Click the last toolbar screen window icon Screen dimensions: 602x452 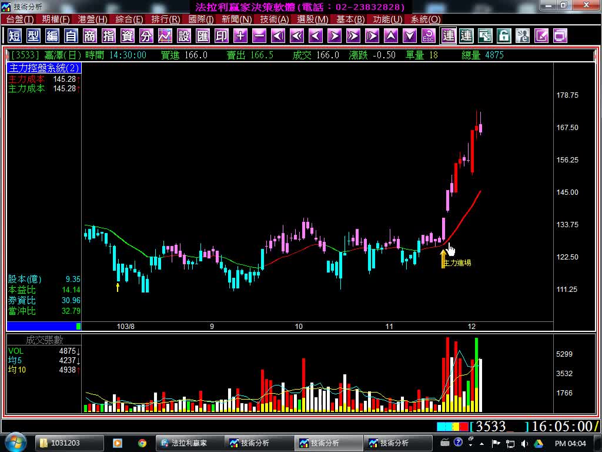[x=560, y=36]
